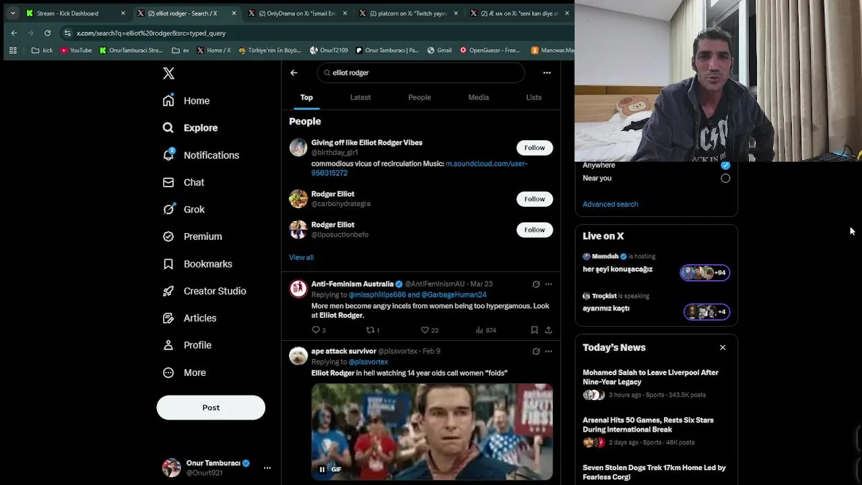The height and width of the screenshot is (485, 862).
Task: Share the Anti-Feminism Australia post
Action: tap(548, 330)
